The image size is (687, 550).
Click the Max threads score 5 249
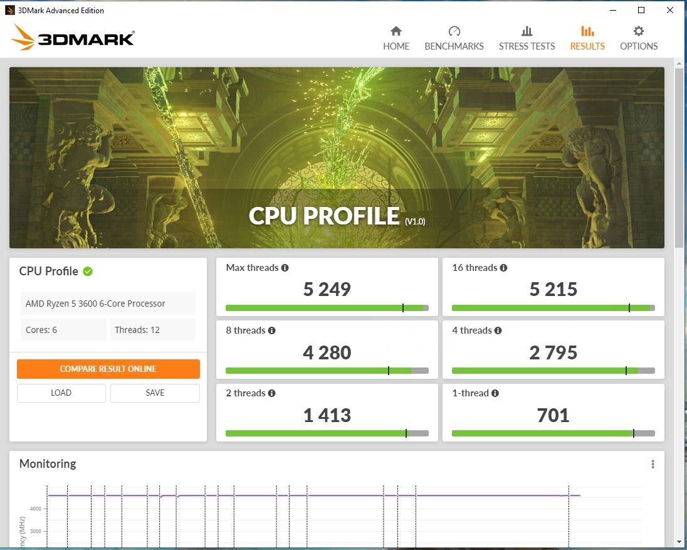pyautogui.click(x=327, y=289)
